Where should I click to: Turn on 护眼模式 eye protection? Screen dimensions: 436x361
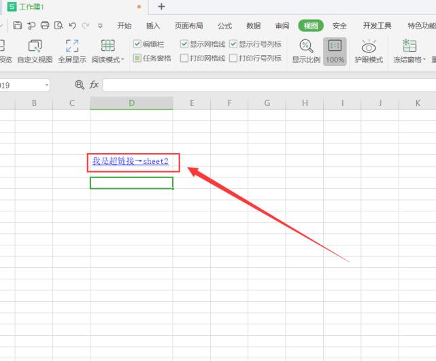point(369,51)
